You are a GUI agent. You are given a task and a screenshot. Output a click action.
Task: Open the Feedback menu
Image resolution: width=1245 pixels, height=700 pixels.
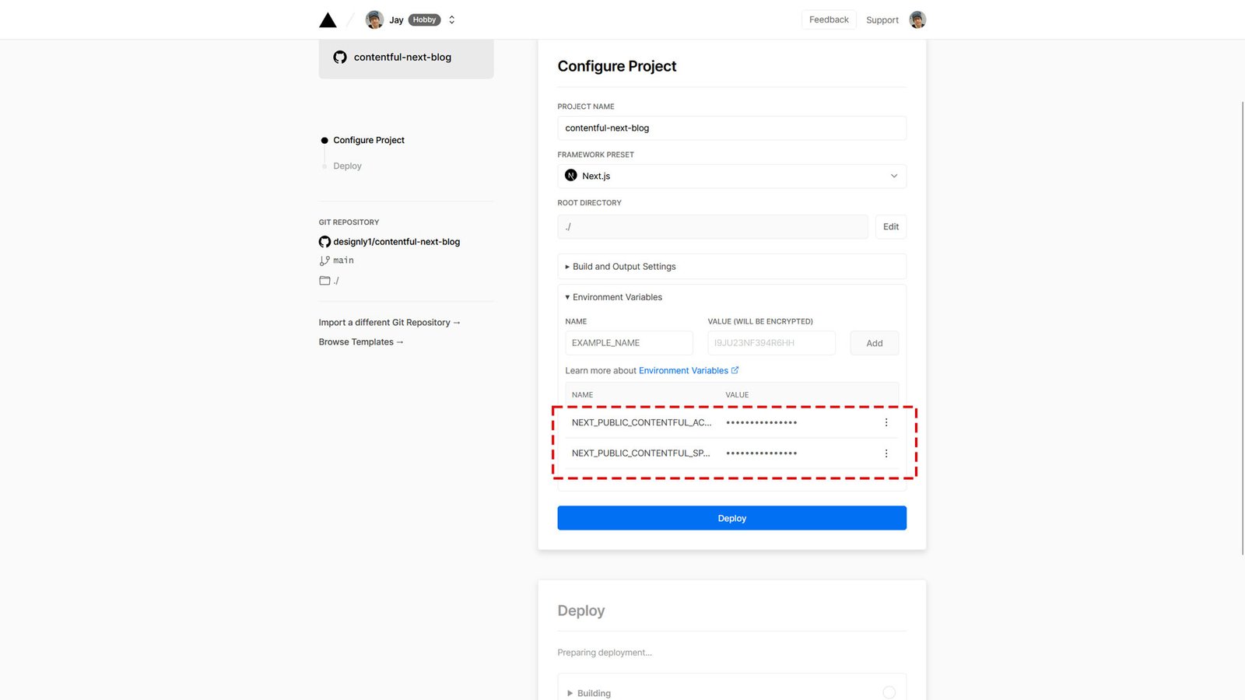[829, 19]
